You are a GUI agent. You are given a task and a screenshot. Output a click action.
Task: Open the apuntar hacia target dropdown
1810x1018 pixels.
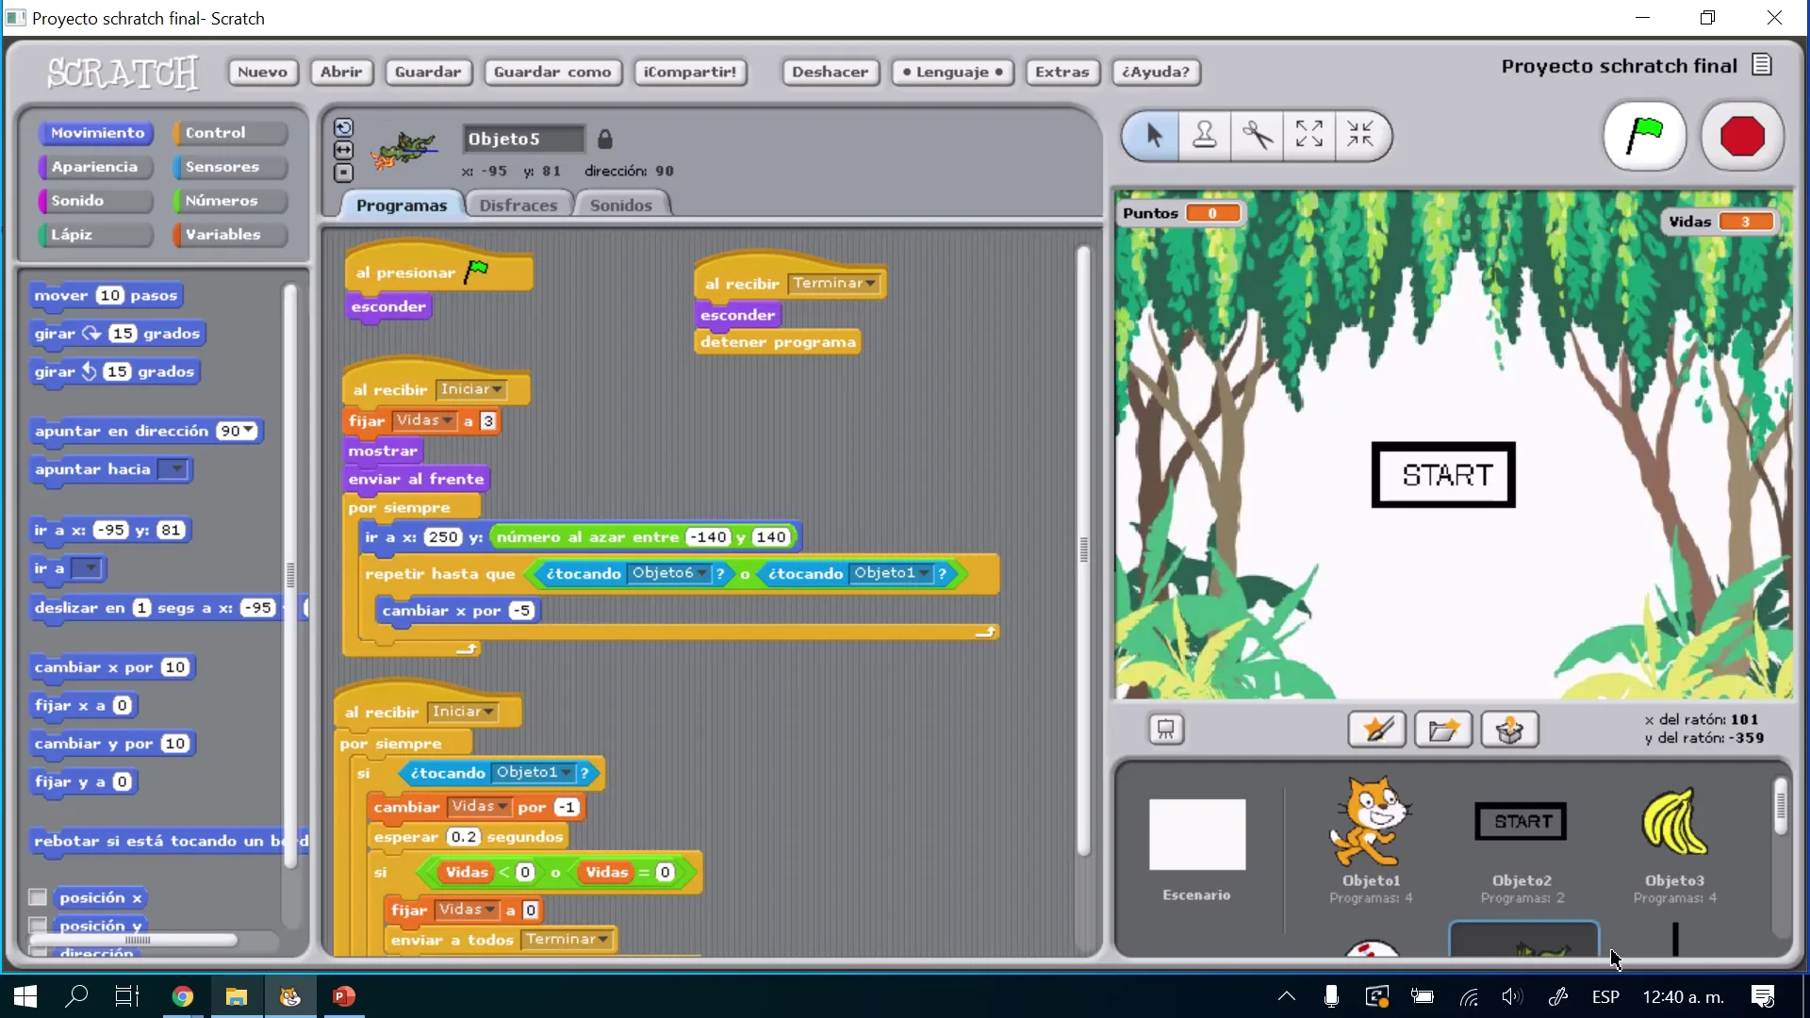[x=173, y=469]
